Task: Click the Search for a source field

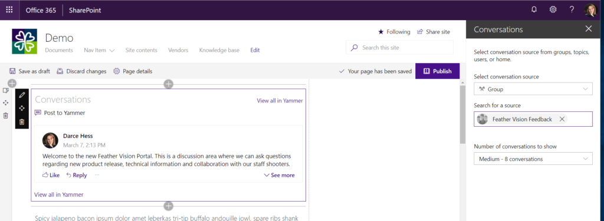Action: click(533, 119)
